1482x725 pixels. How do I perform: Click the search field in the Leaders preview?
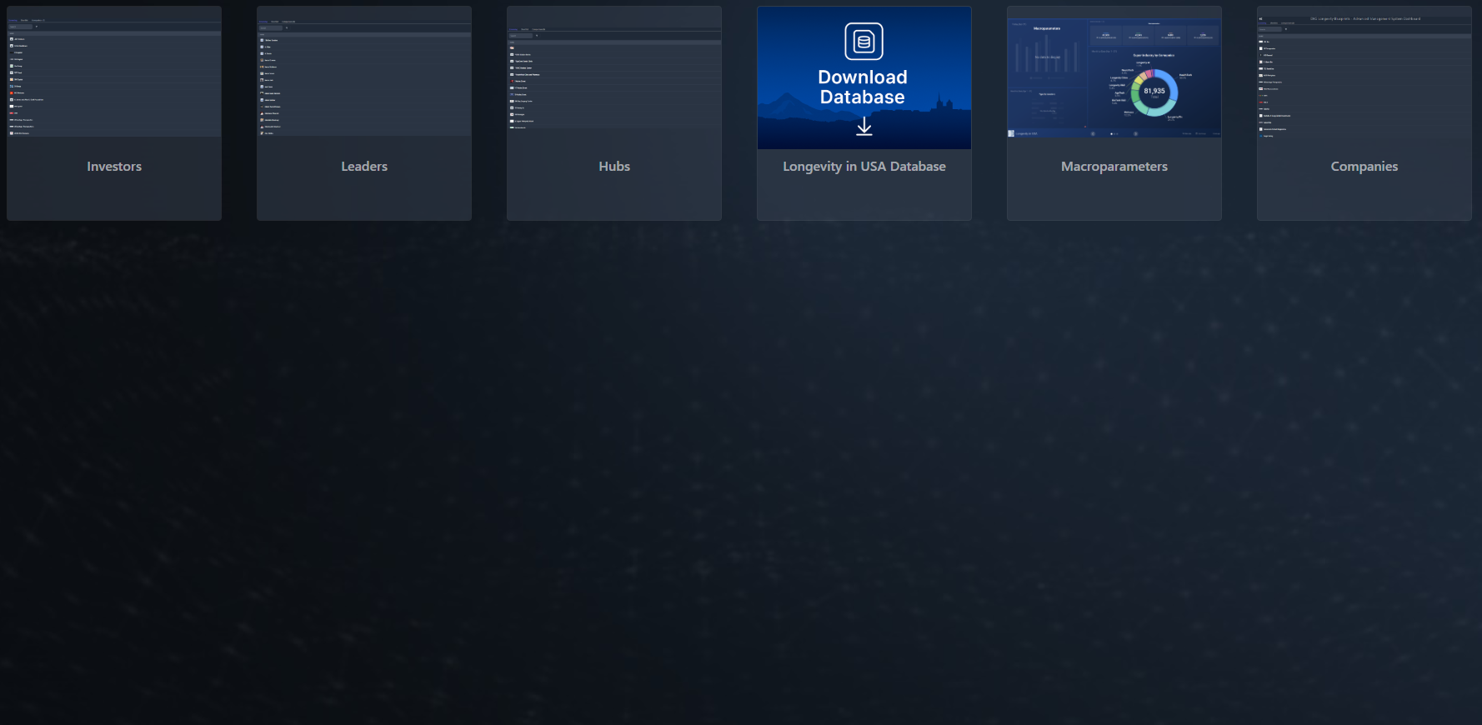pyautogui.click(x=271, y=27)
